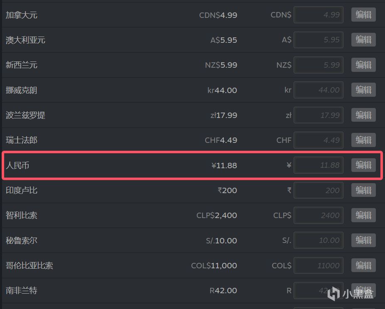The image size is (385, 309).
Task: Click 编辑 button for 波兰兹罗提 row
Action: (363, 115)
